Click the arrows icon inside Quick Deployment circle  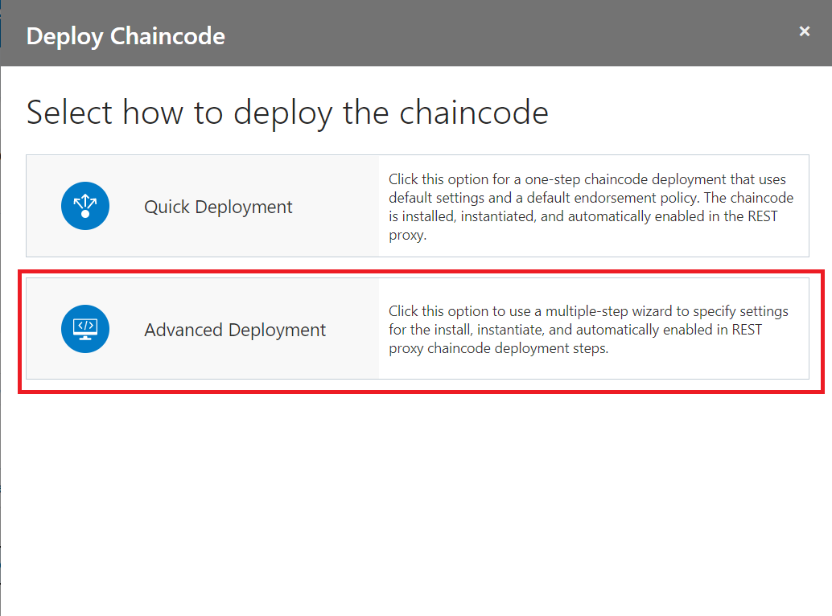tap(85, 206)
